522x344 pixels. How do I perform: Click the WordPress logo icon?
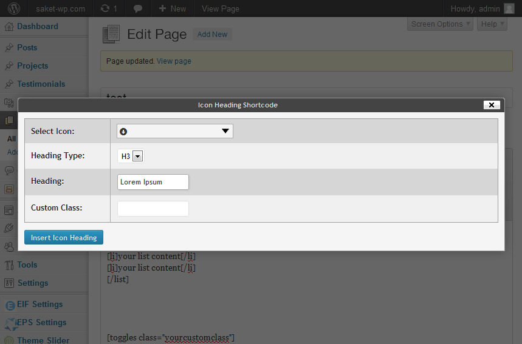pyautogui.click(x=14, y=8)
